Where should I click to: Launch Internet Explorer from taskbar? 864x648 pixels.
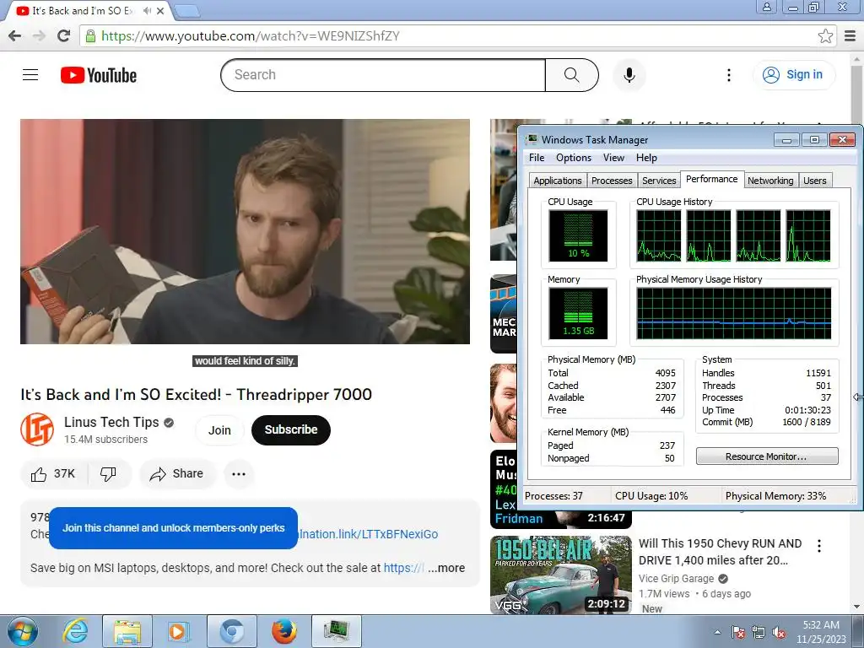pyautogui.click(x=75, y=631)
